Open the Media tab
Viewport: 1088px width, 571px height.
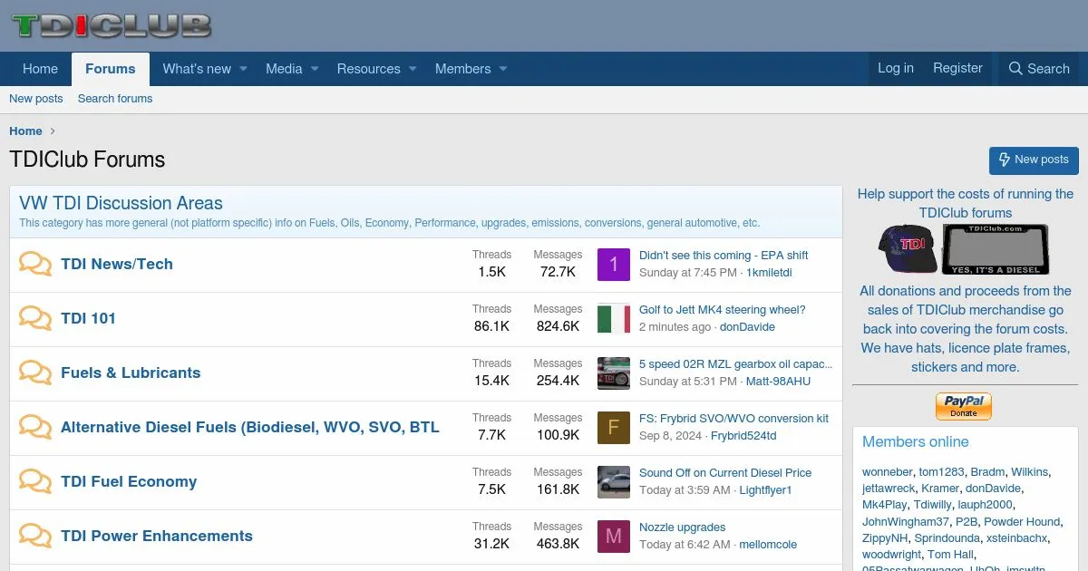tap(284, 69)
